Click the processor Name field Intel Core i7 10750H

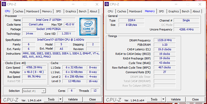click(x=49, y=20)
